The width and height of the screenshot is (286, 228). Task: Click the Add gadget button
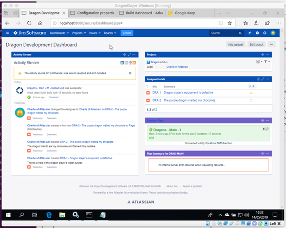pos(236,45)
